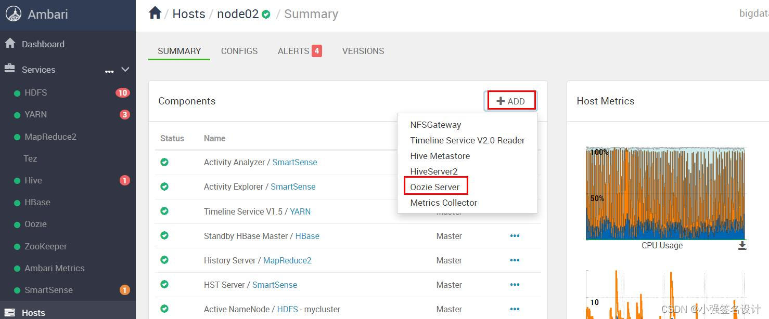Click HDFS link beside Active NameNode
Viewport: 769px width, 319px height.
(x=288, y=309)
